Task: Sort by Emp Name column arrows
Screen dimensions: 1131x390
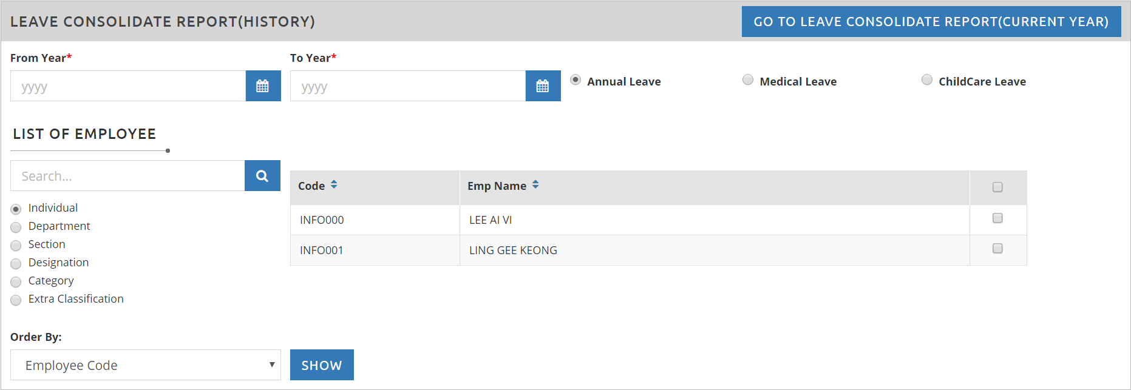Action: [x=535, y=185]
